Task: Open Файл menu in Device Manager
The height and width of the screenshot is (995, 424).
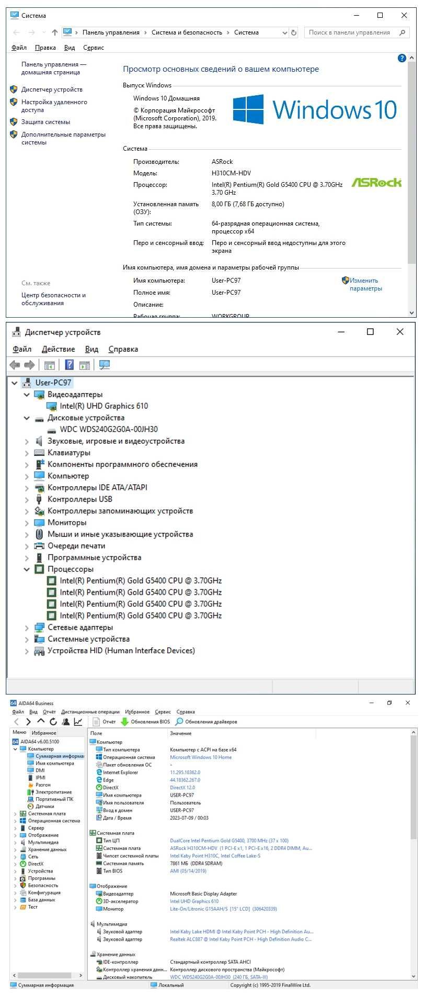Action: 22,349
